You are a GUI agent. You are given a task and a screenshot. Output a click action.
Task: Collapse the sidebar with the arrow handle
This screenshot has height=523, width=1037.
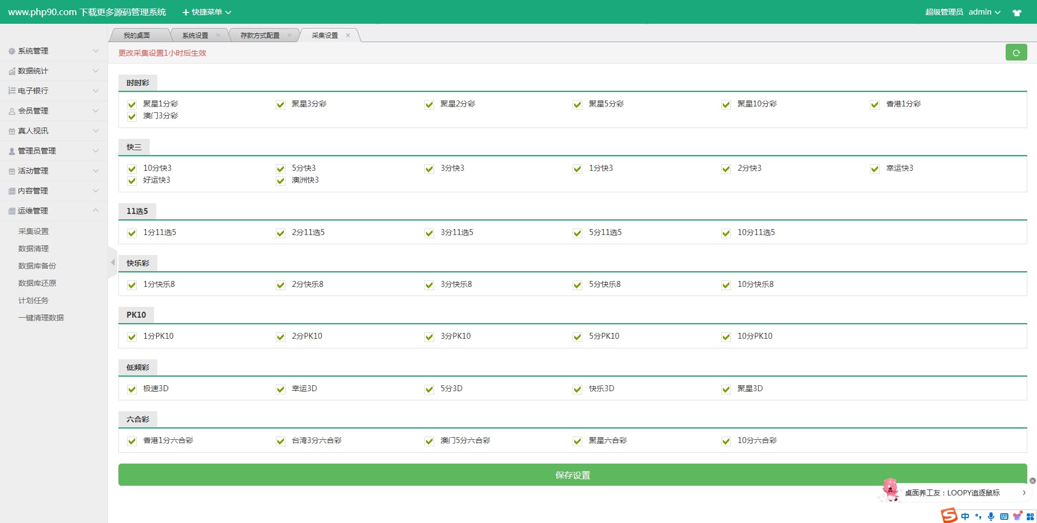pos(112,263)
